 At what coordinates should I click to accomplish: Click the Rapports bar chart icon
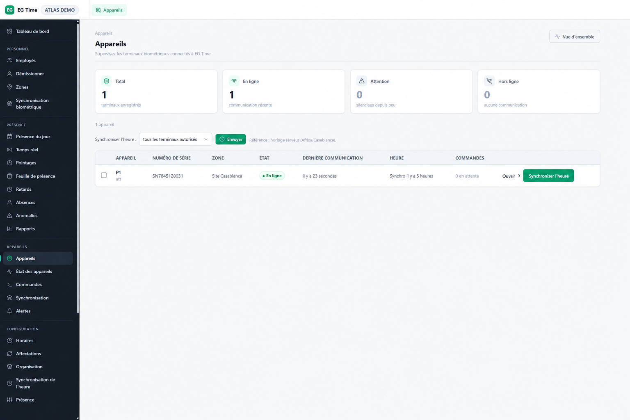coord(9,229)
